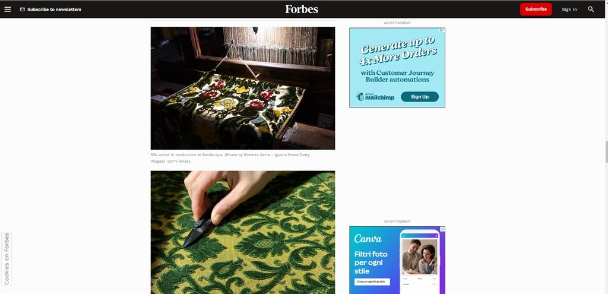Click Sign Up in Mailchimp ad

tap(420, 97)
